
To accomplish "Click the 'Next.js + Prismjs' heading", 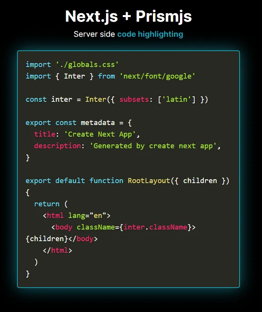I will [128, 17].
